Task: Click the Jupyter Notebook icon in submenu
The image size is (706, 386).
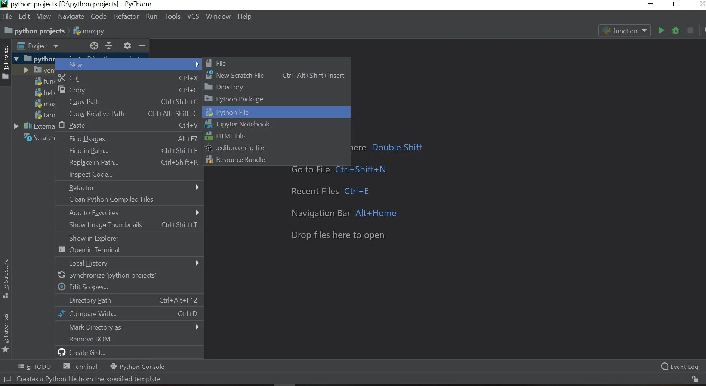Action: (209, 124)
